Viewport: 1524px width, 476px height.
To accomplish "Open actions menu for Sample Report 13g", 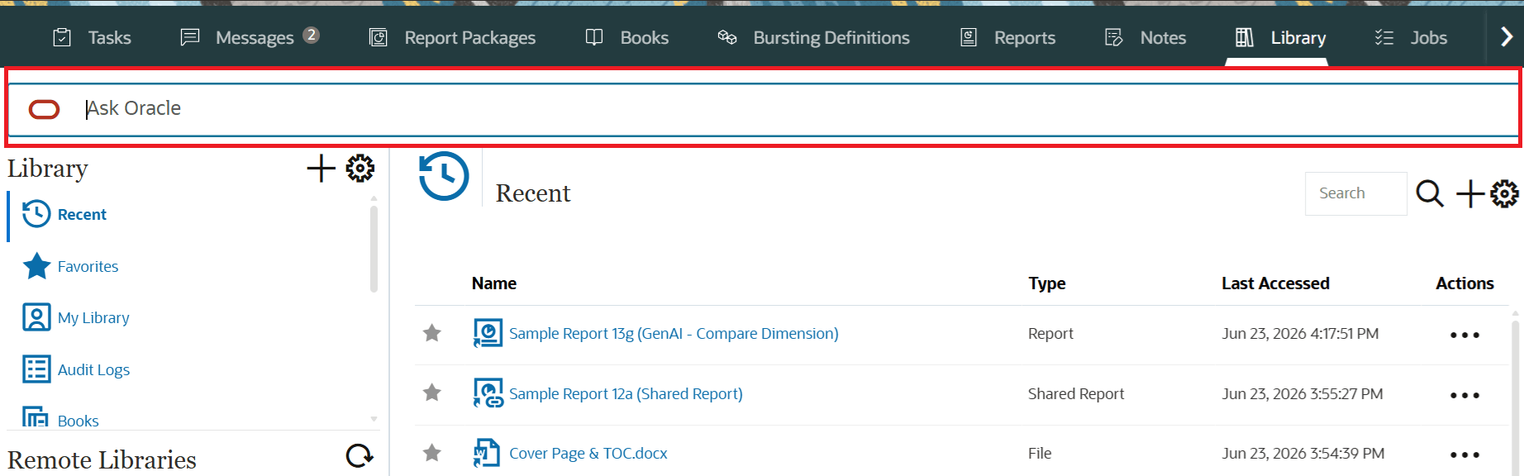I will (1464, 335).
